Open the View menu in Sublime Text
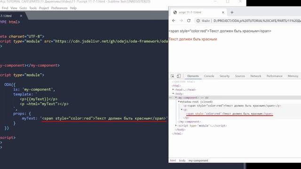 pyautogui.click(x=14, y=8)
